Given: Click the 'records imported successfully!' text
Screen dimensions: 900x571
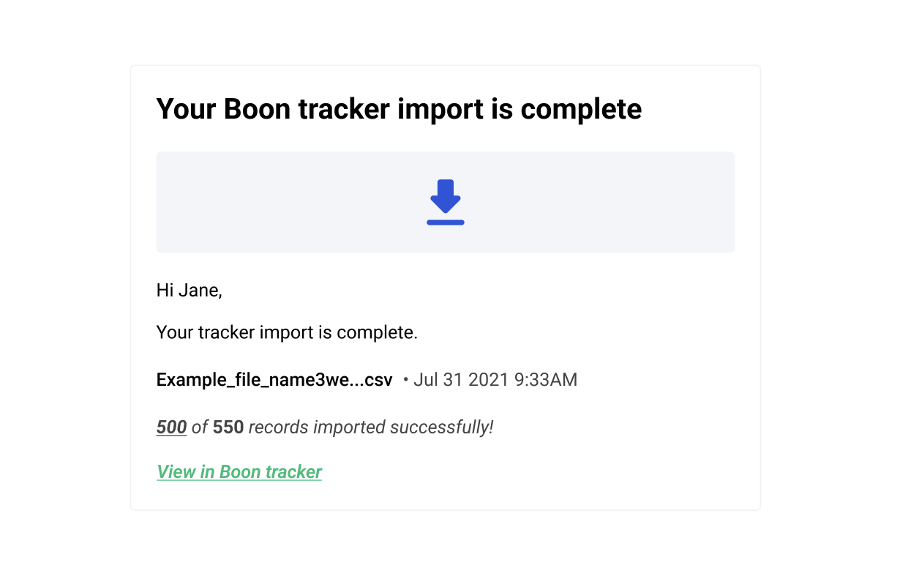Looking at the screenshot, I should (x=371, y=428).
